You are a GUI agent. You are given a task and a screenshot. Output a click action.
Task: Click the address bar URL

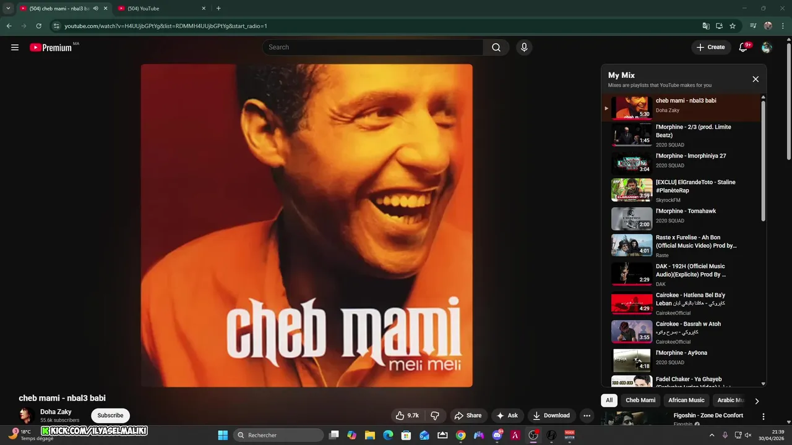[x=166, y=26]
